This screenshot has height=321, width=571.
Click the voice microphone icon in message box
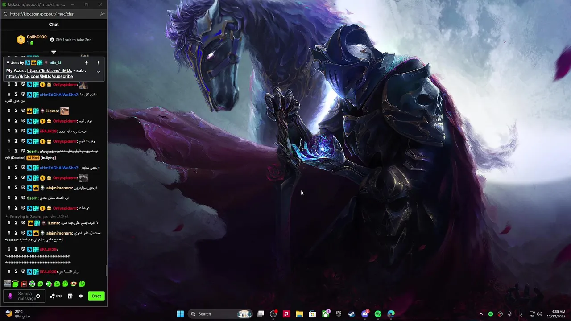(10, 296)
